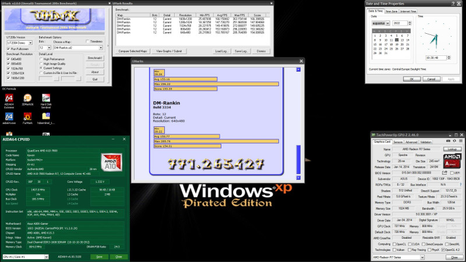Open month dropdown showing augusztus
Viewport: 466px width, 262px height.
click(387, 23)
